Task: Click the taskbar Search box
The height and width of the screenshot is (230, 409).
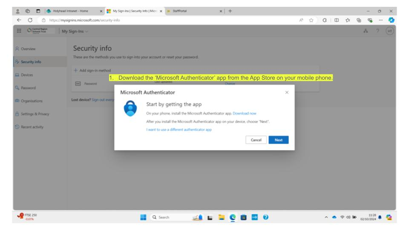Action: point(170,217)
